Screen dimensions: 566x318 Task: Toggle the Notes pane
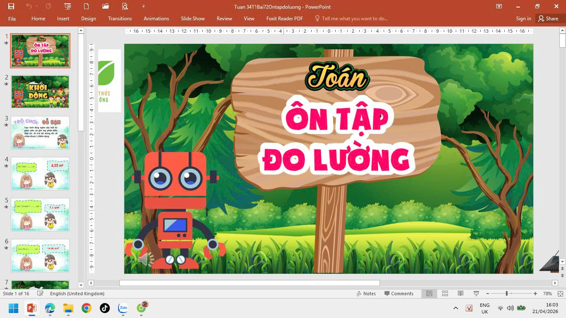point(366,294)
